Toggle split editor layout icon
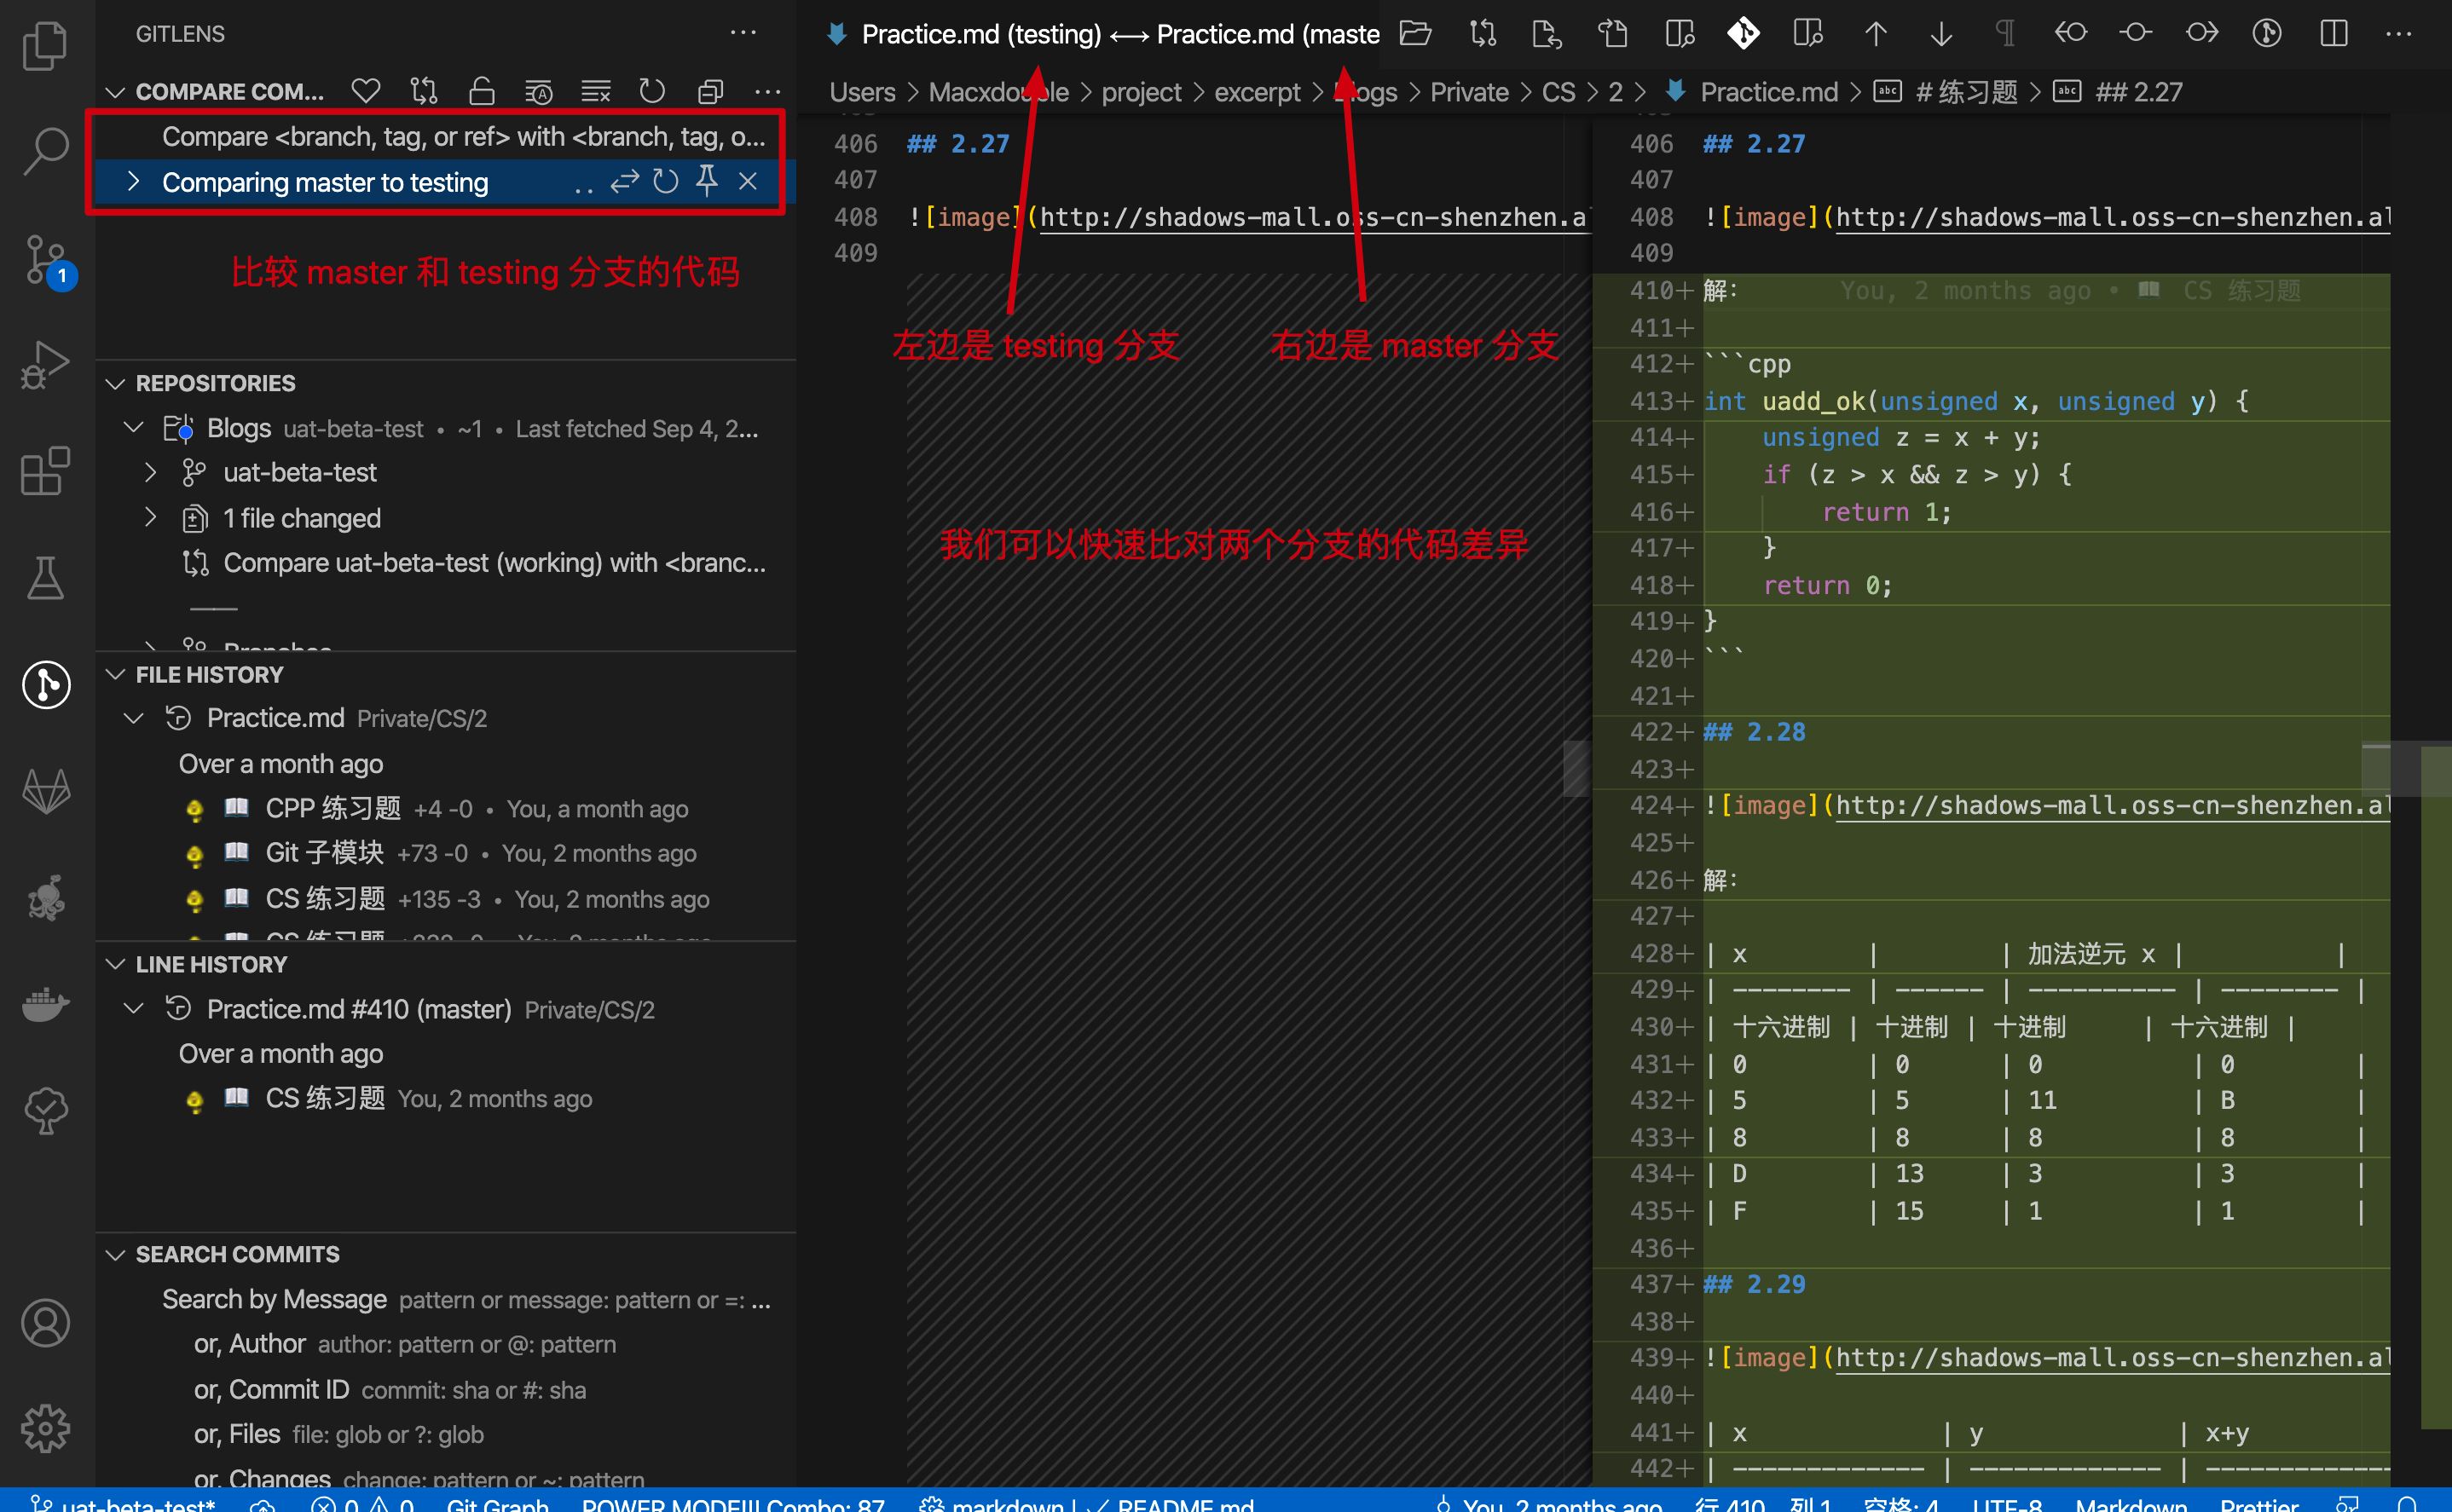The image size is (2452, 1512). click(2333, 34)
